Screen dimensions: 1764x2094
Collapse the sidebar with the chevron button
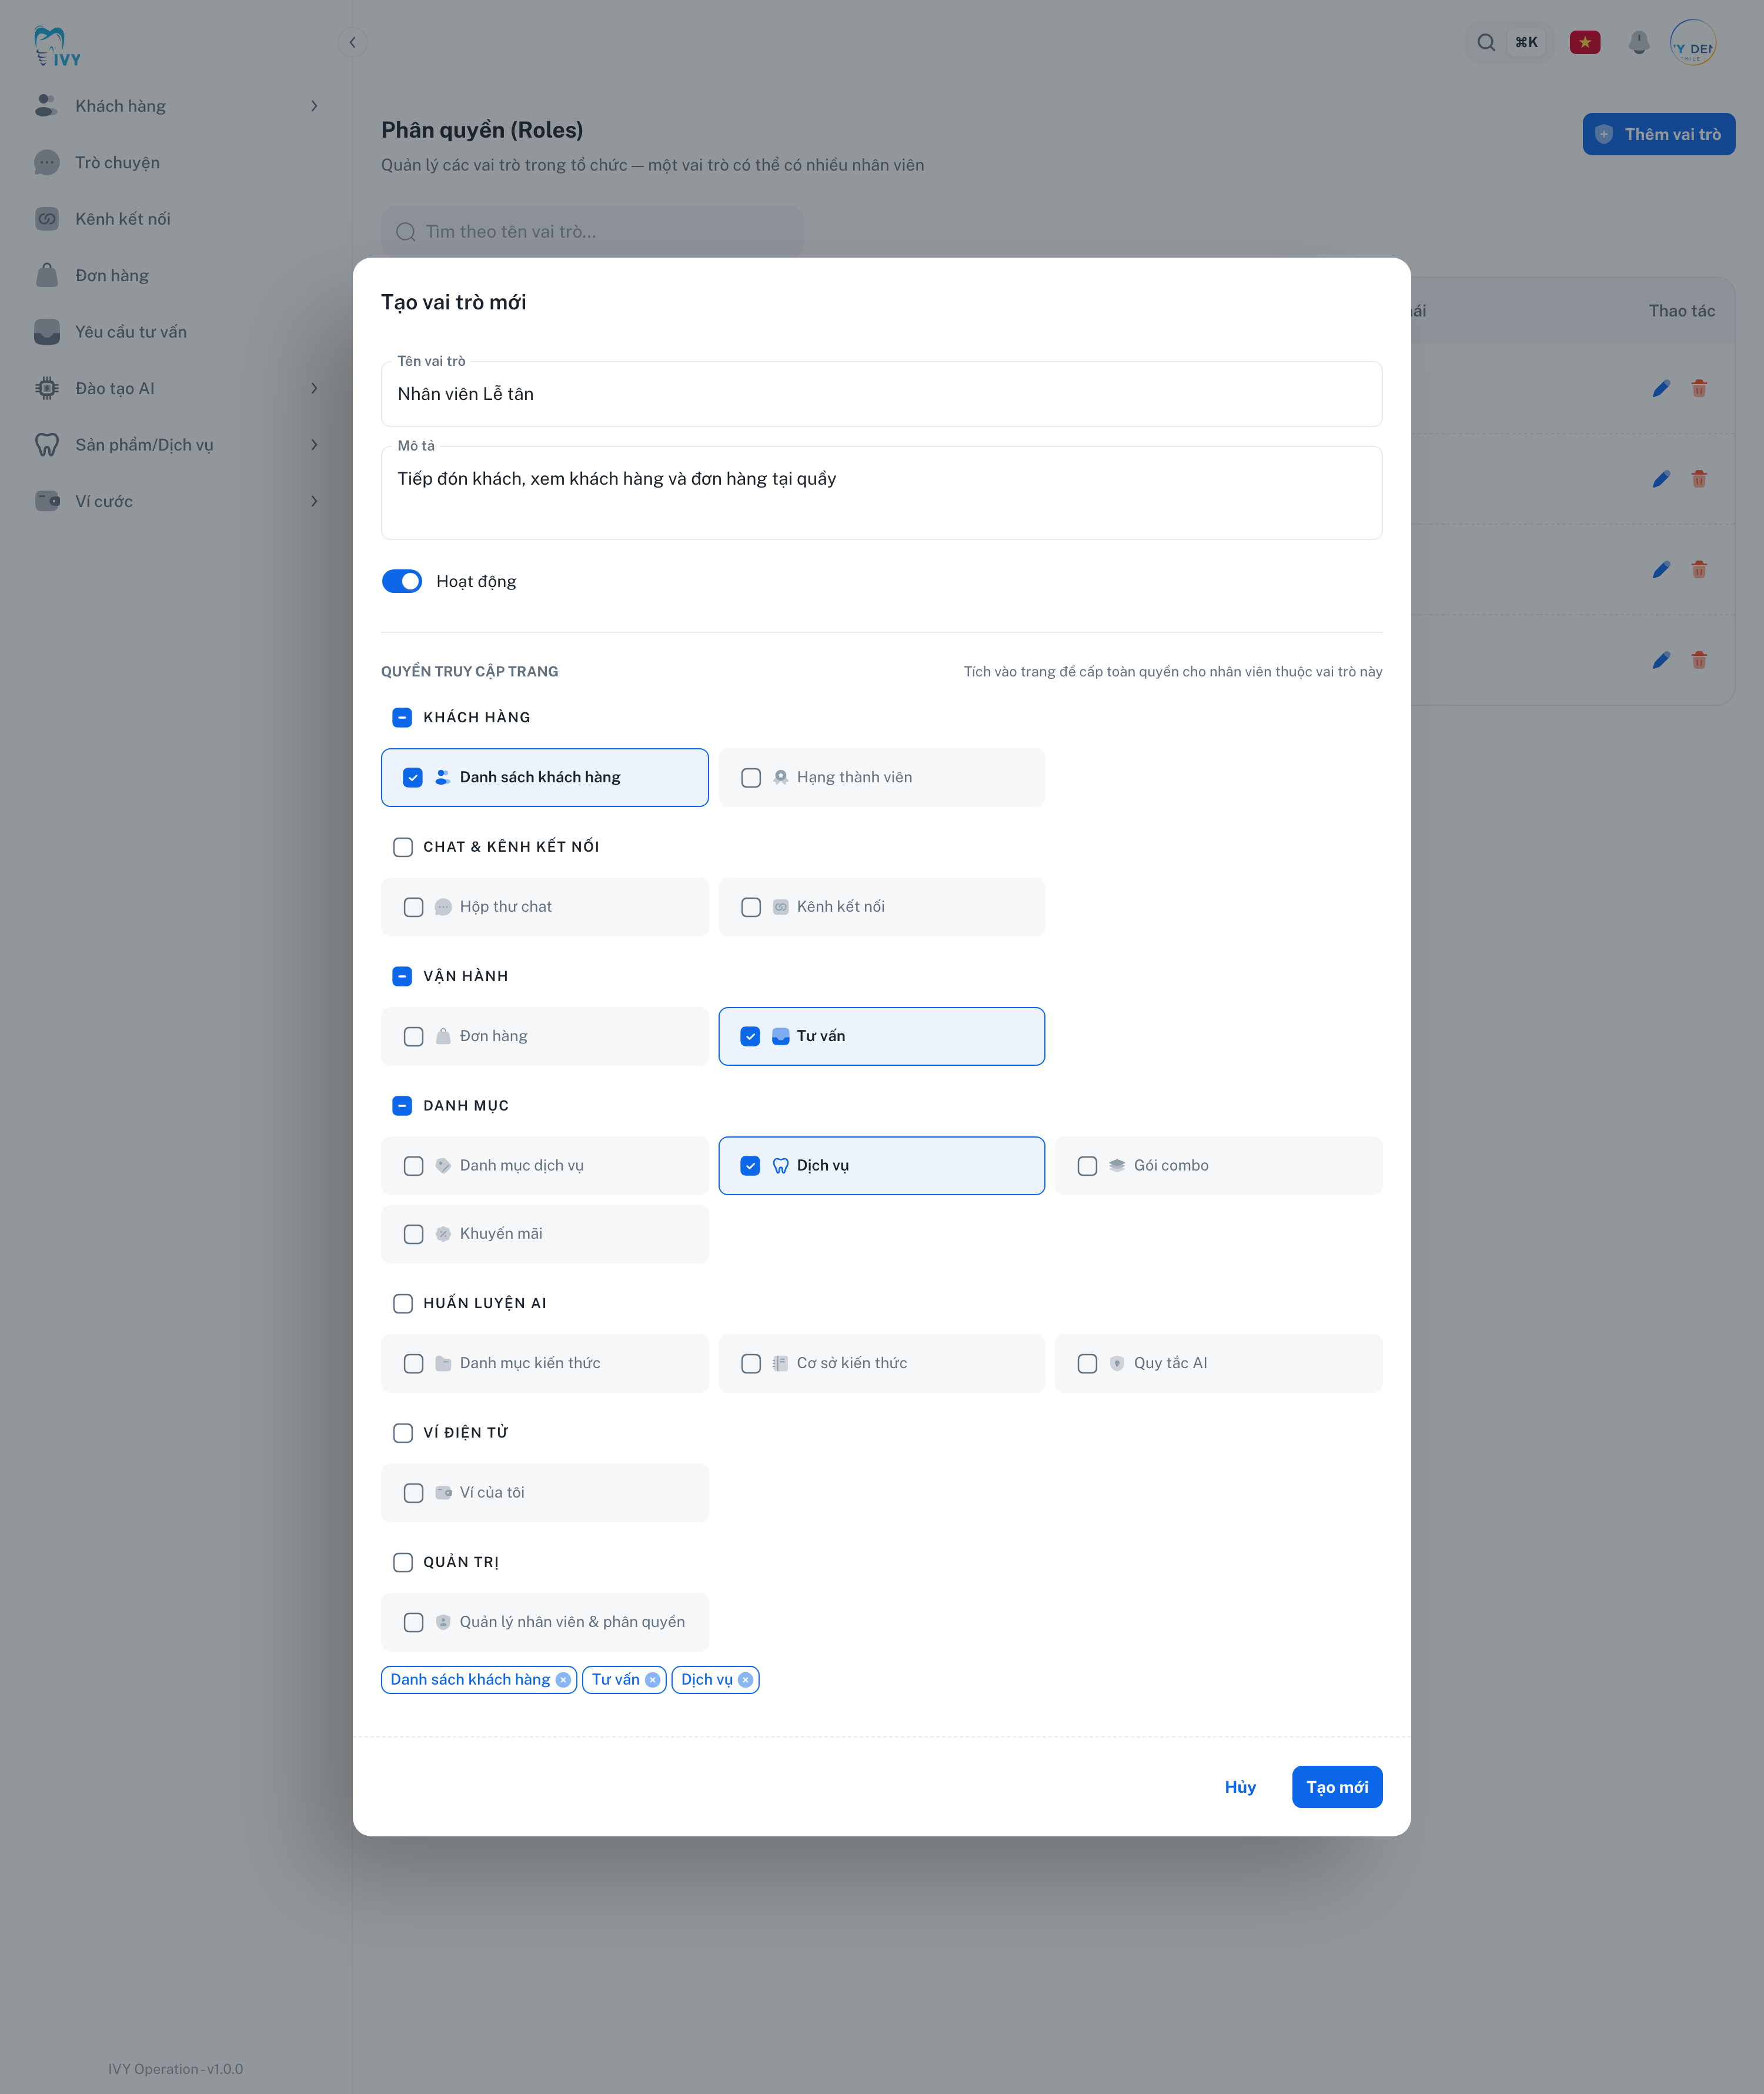click(x=352, y=42)
